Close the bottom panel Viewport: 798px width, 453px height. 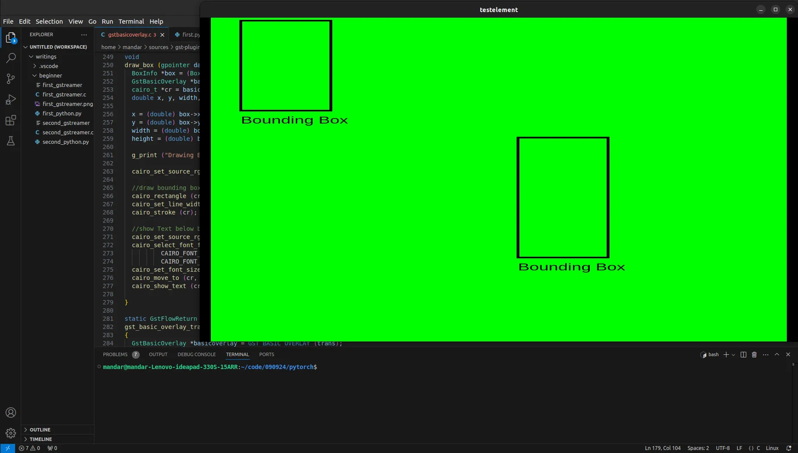coord(788,354)
